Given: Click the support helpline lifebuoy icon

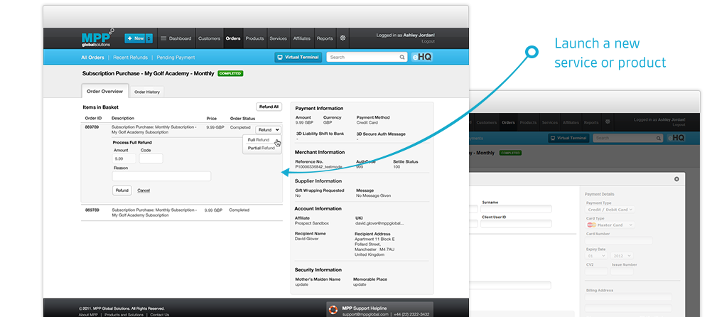Looking at the screenshot, I should click(x=333, y=310).
